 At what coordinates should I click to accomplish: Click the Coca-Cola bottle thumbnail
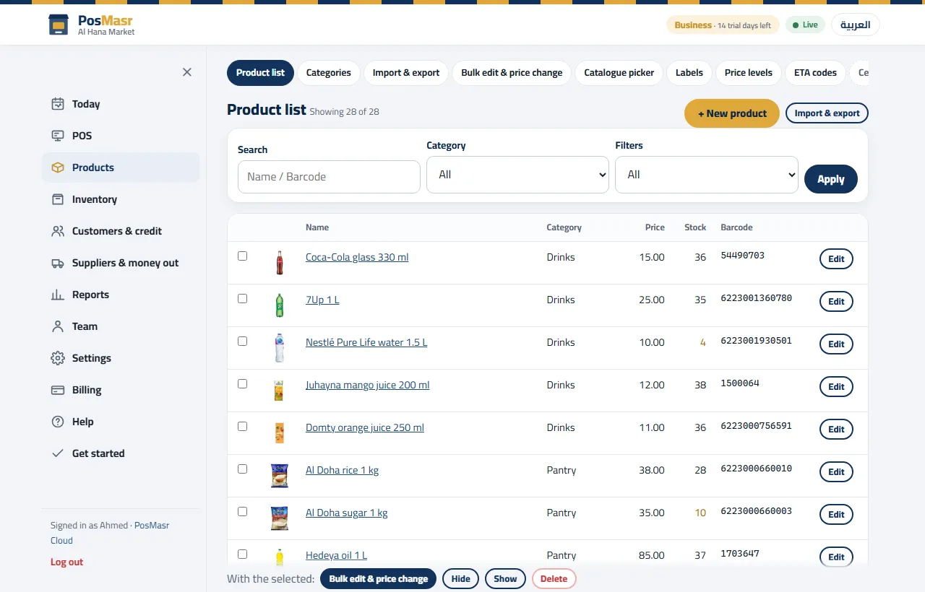pos(279,263)
